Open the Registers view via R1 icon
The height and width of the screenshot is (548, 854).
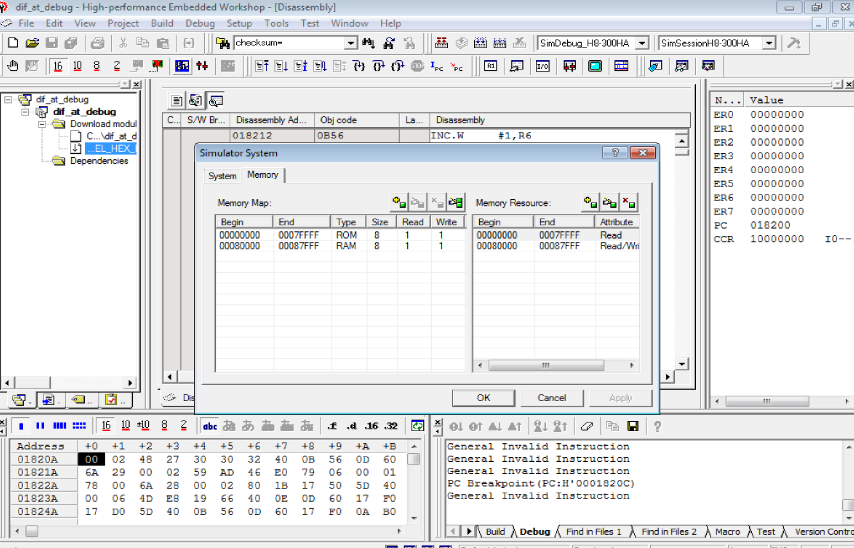click(490, 66)
